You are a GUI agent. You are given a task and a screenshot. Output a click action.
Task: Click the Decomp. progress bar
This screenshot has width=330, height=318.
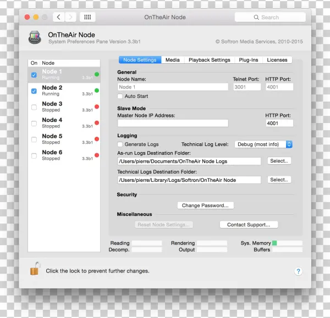coord(147,250)
